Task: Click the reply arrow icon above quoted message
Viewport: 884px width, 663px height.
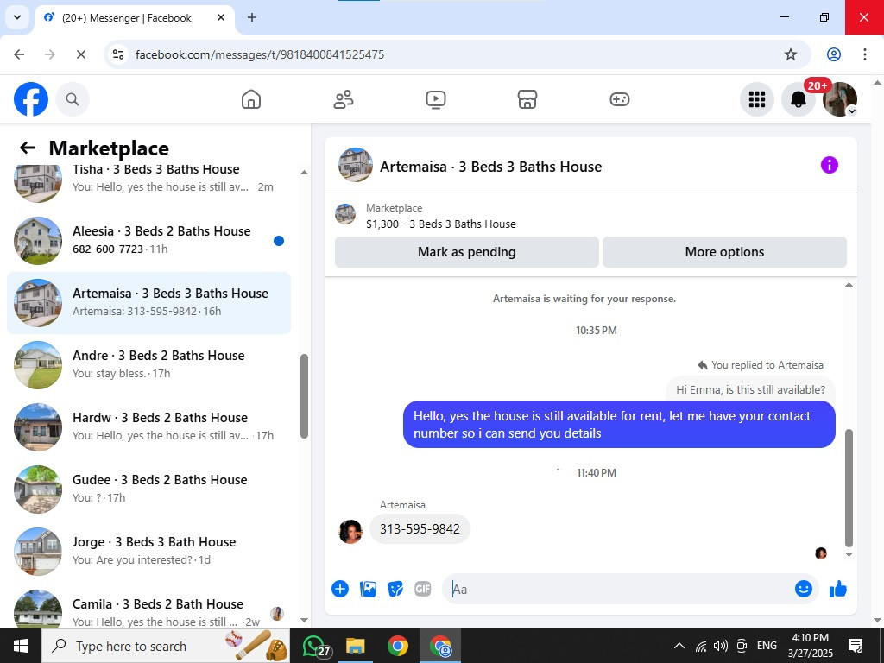Action: pyautogui.click(x=703, y=365)
